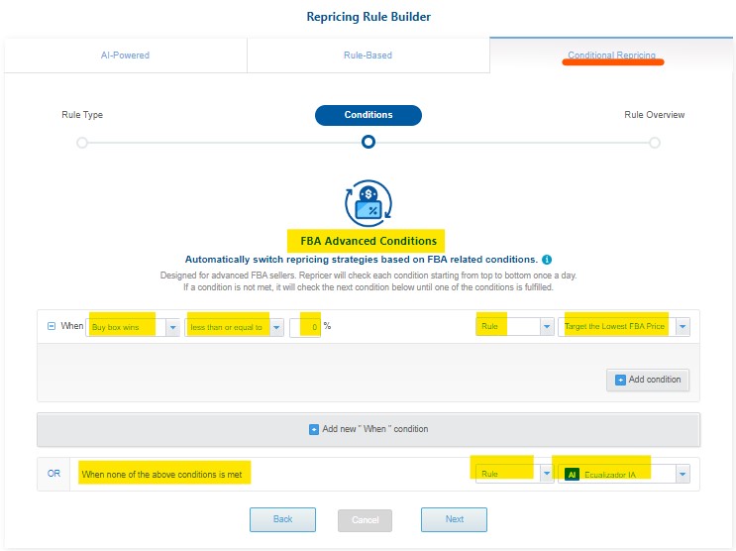The width and height of the screenshot is (736, 551).
Task: Click the Cancel button
Action: (365, 520)
